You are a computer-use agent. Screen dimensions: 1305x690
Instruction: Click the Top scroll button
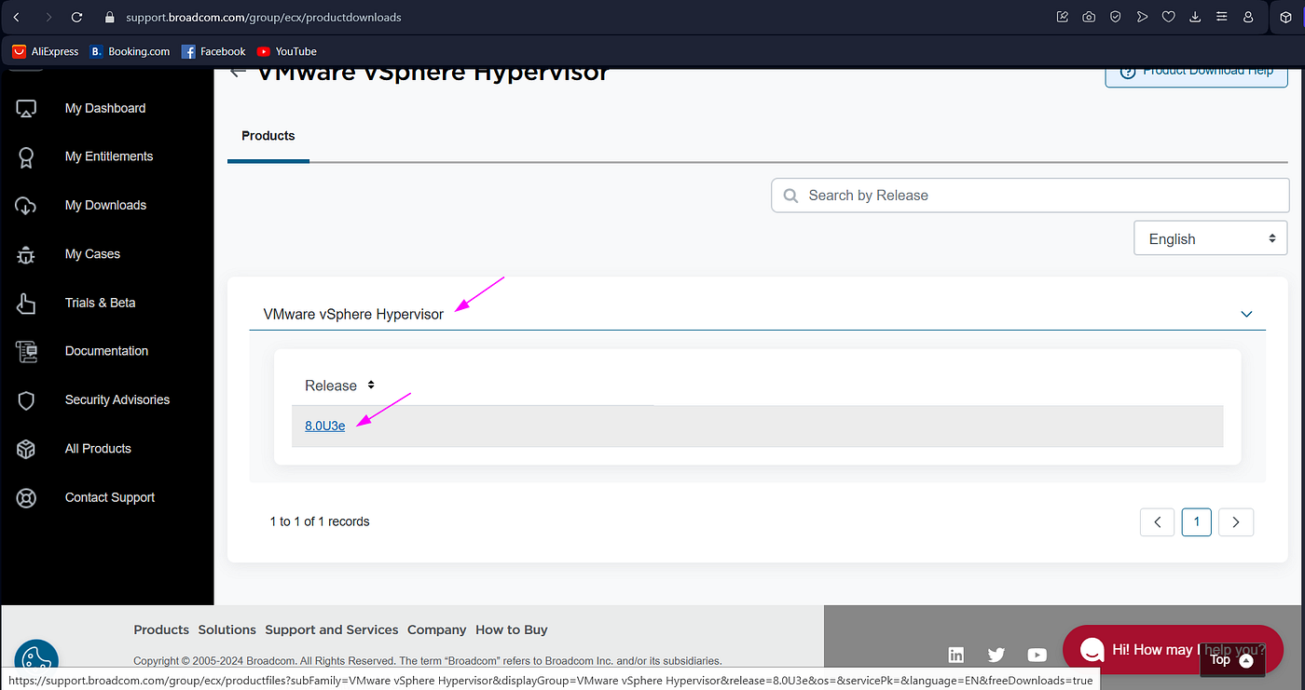[1231, 660]
